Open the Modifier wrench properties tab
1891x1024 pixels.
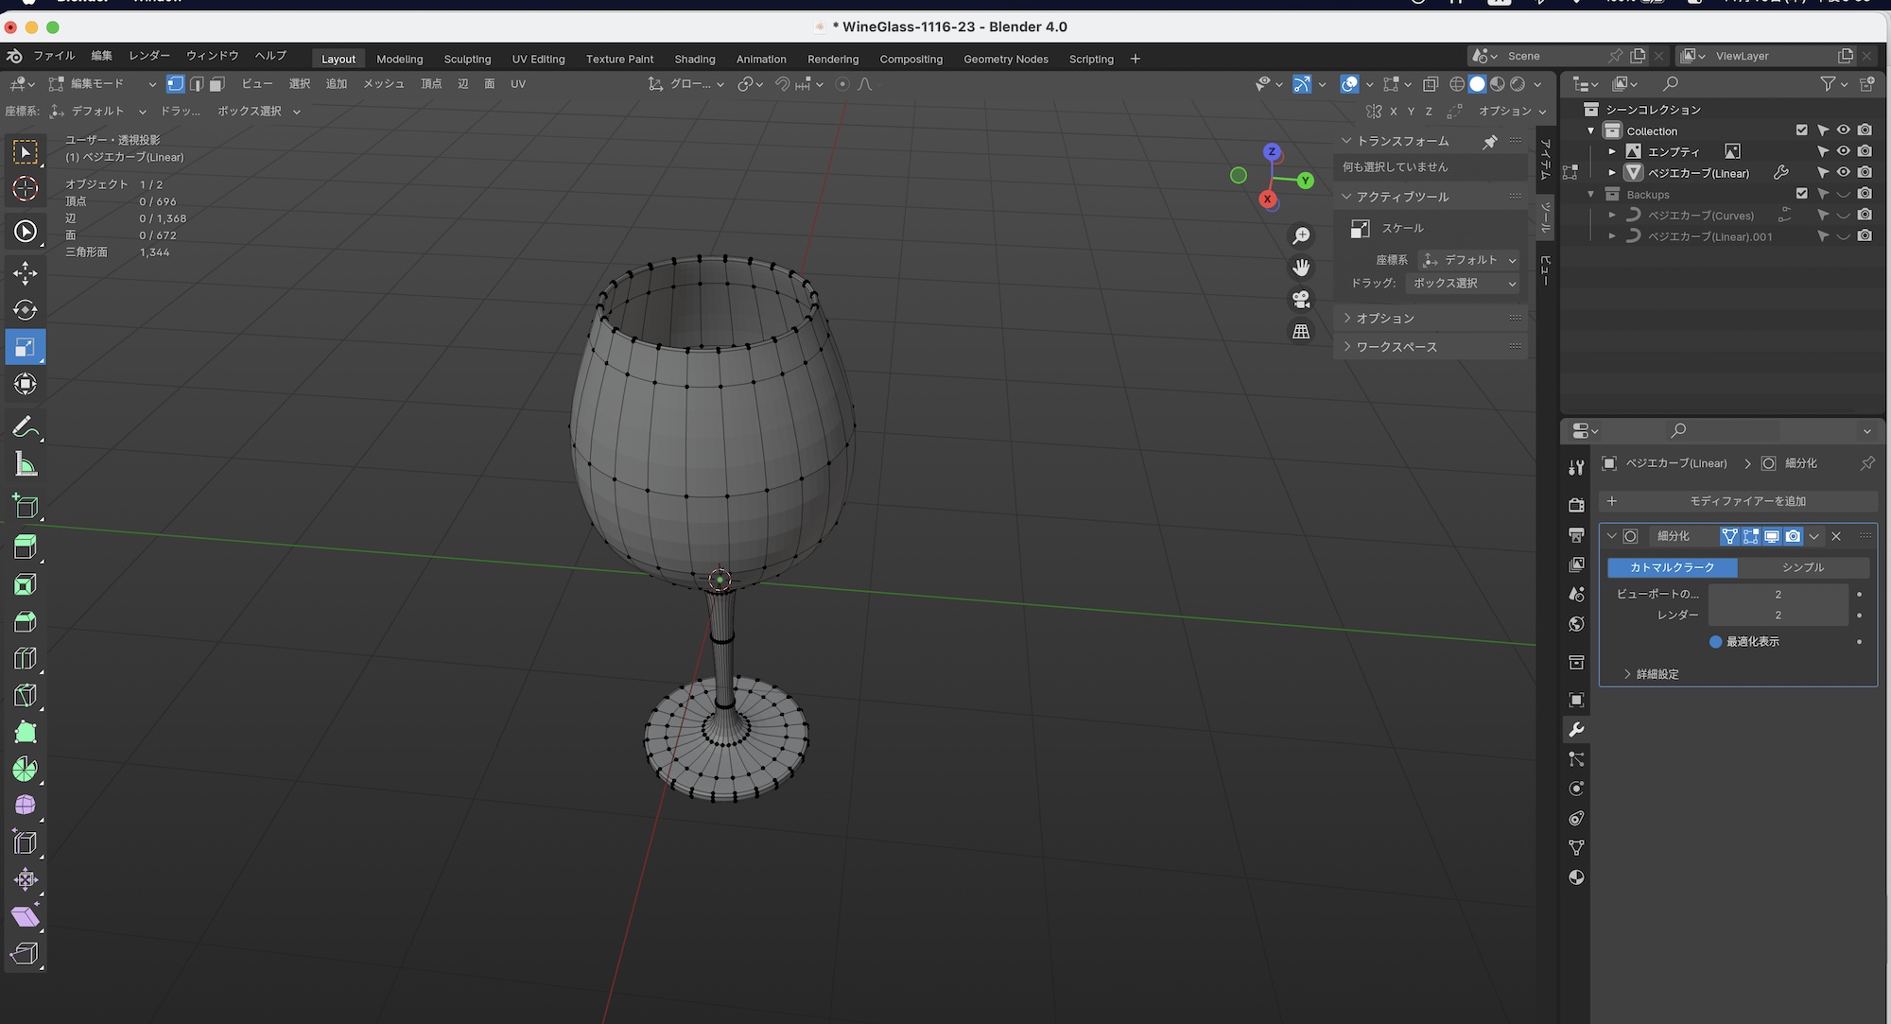[1576, 729]
